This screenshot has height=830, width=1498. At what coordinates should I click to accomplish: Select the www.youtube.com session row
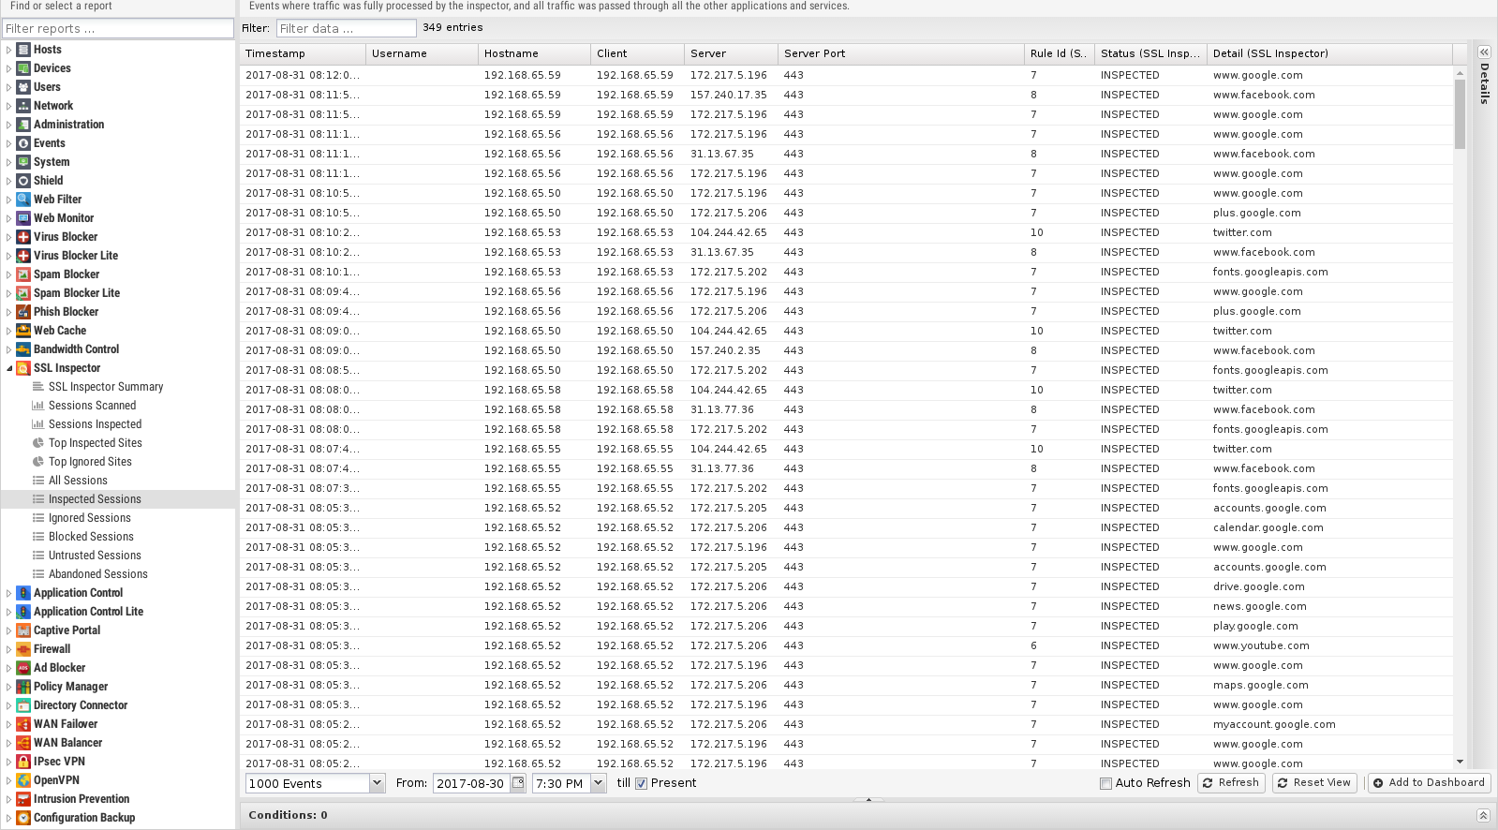click(x=846, y=645)
